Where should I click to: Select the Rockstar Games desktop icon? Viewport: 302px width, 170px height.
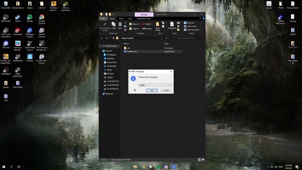coord(53,6)
